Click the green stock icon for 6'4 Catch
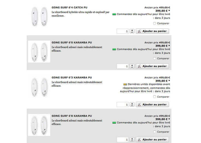Viewport: 201px width, 143px height. (114, 14)
